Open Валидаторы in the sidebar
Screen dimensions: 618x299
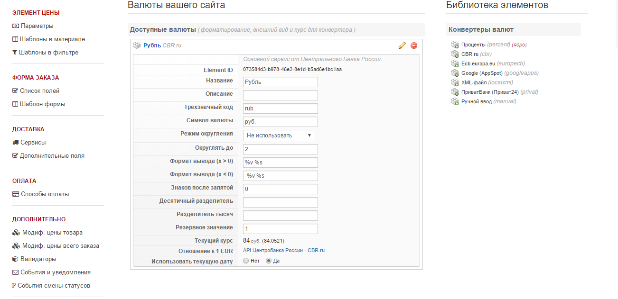pyautogui.click(x=38, y=259)
